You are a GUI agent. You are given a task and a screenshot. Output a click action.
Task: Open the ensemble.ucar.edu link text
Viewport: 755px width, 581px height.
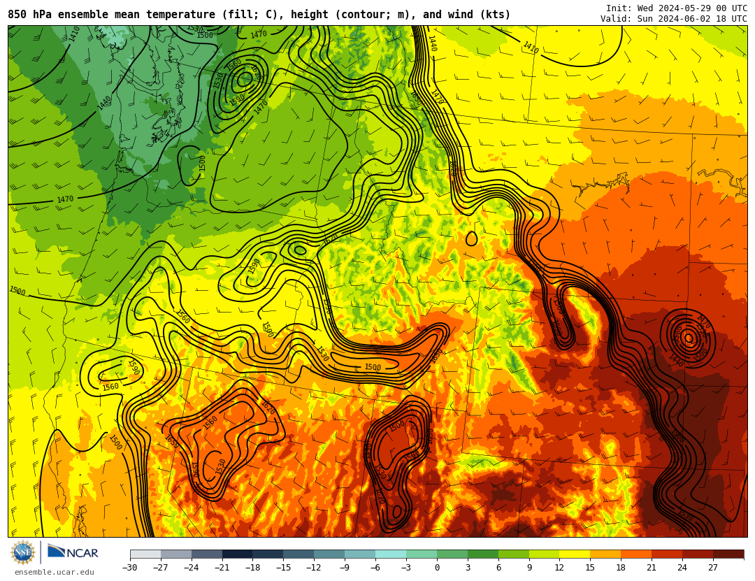(55, 573)
